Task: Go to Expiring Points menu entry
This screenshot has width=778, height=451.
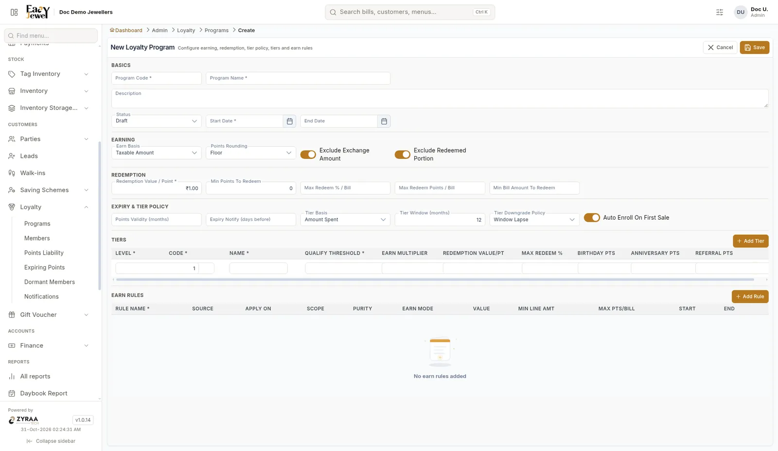Action: coord(44,267)
